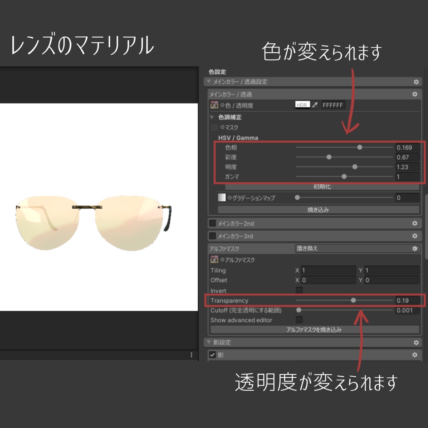The width and height of the screenshot is (428, 428).
Task: Click the FFFFFF color swatch
Action: pos(333,104)
